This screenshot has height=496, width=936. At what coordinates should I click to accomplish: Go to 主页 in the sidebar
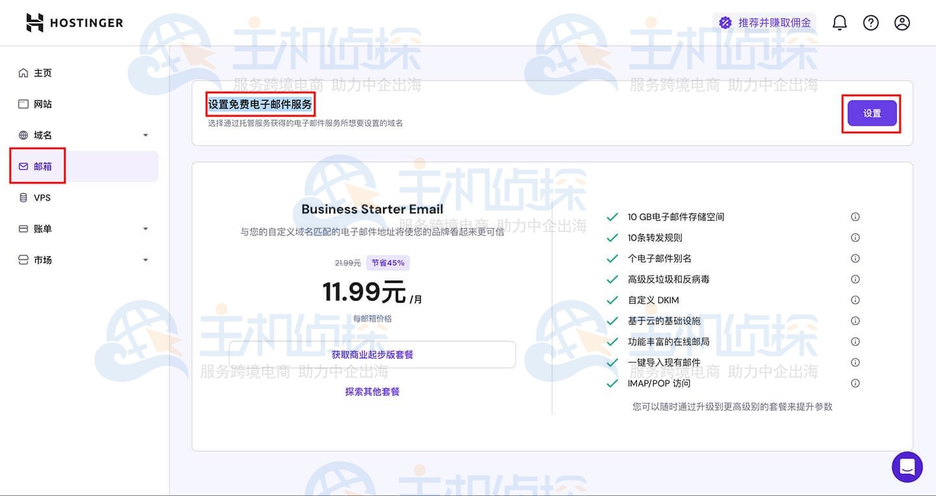coord(42,73)
